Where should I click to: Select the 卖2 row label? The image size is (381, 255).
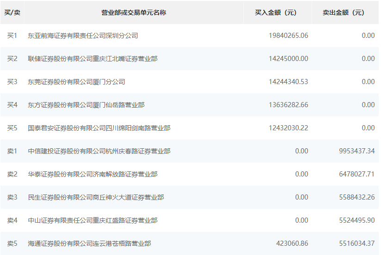pos(12,174)
